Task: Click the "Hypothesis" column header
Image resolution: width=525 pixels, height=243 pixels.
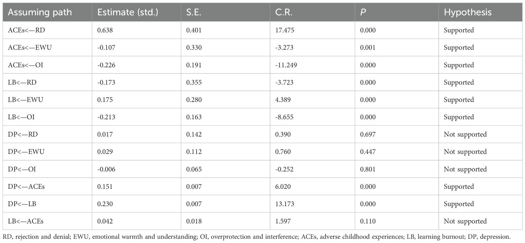Action: coord(467,12)
